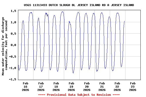Click the 'Feb 23 2026' date label

[x=133, y=87]
